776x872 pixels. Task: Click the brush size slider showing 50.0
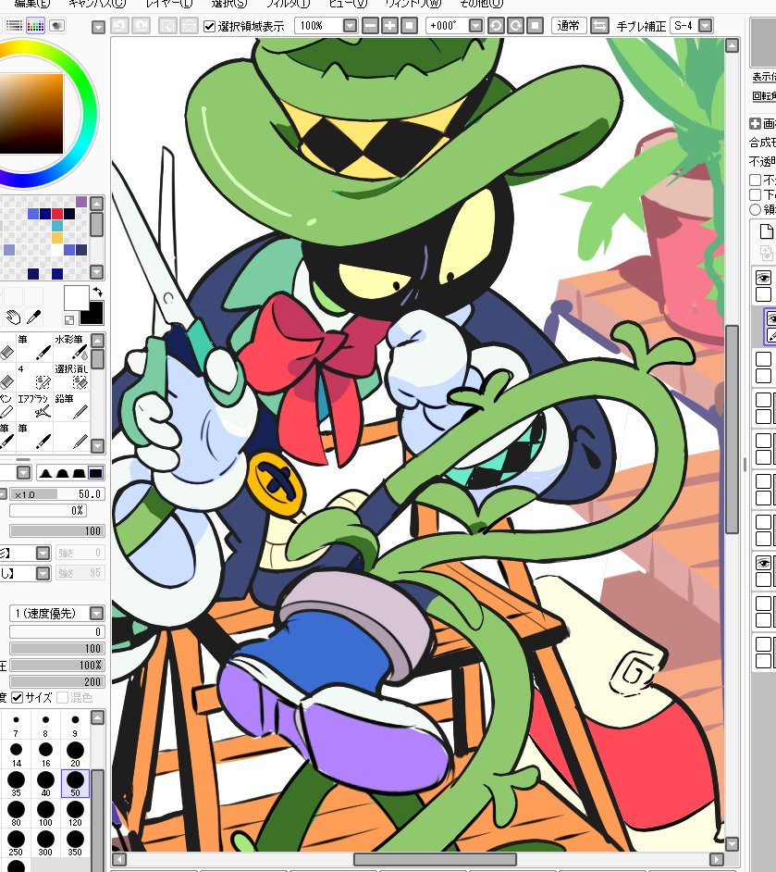(57, 493)
